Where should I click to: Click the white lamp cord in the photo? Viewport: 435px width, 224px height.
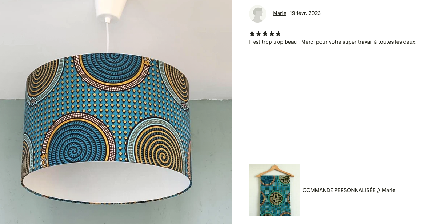point(107,37)
